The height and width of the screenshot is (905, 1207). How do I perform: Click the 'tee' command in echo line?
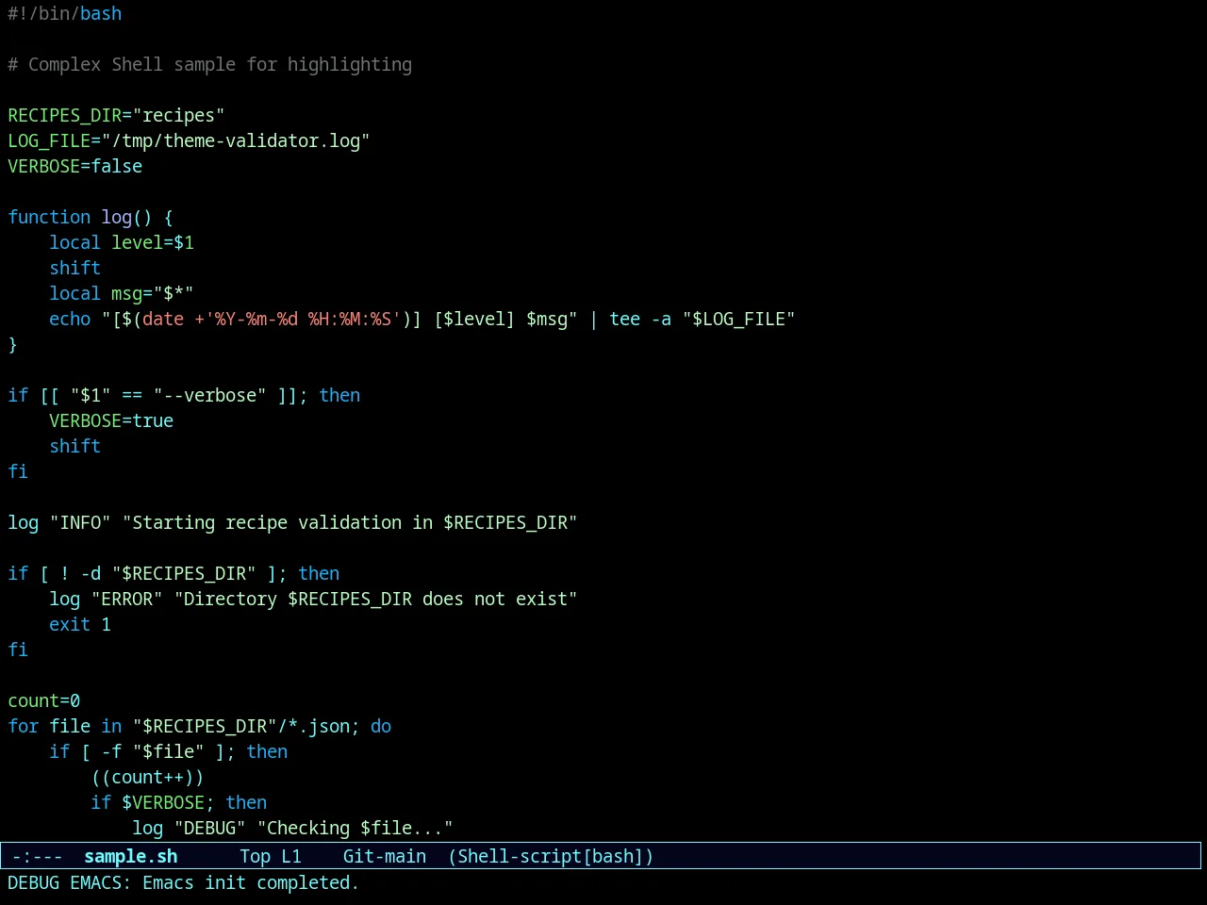pyautogui.click(x=624, y=319)
